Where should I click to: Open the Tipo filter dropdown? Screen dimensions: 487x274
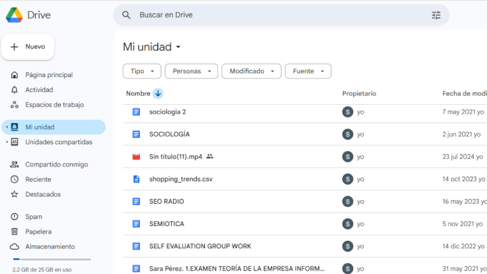142,71
